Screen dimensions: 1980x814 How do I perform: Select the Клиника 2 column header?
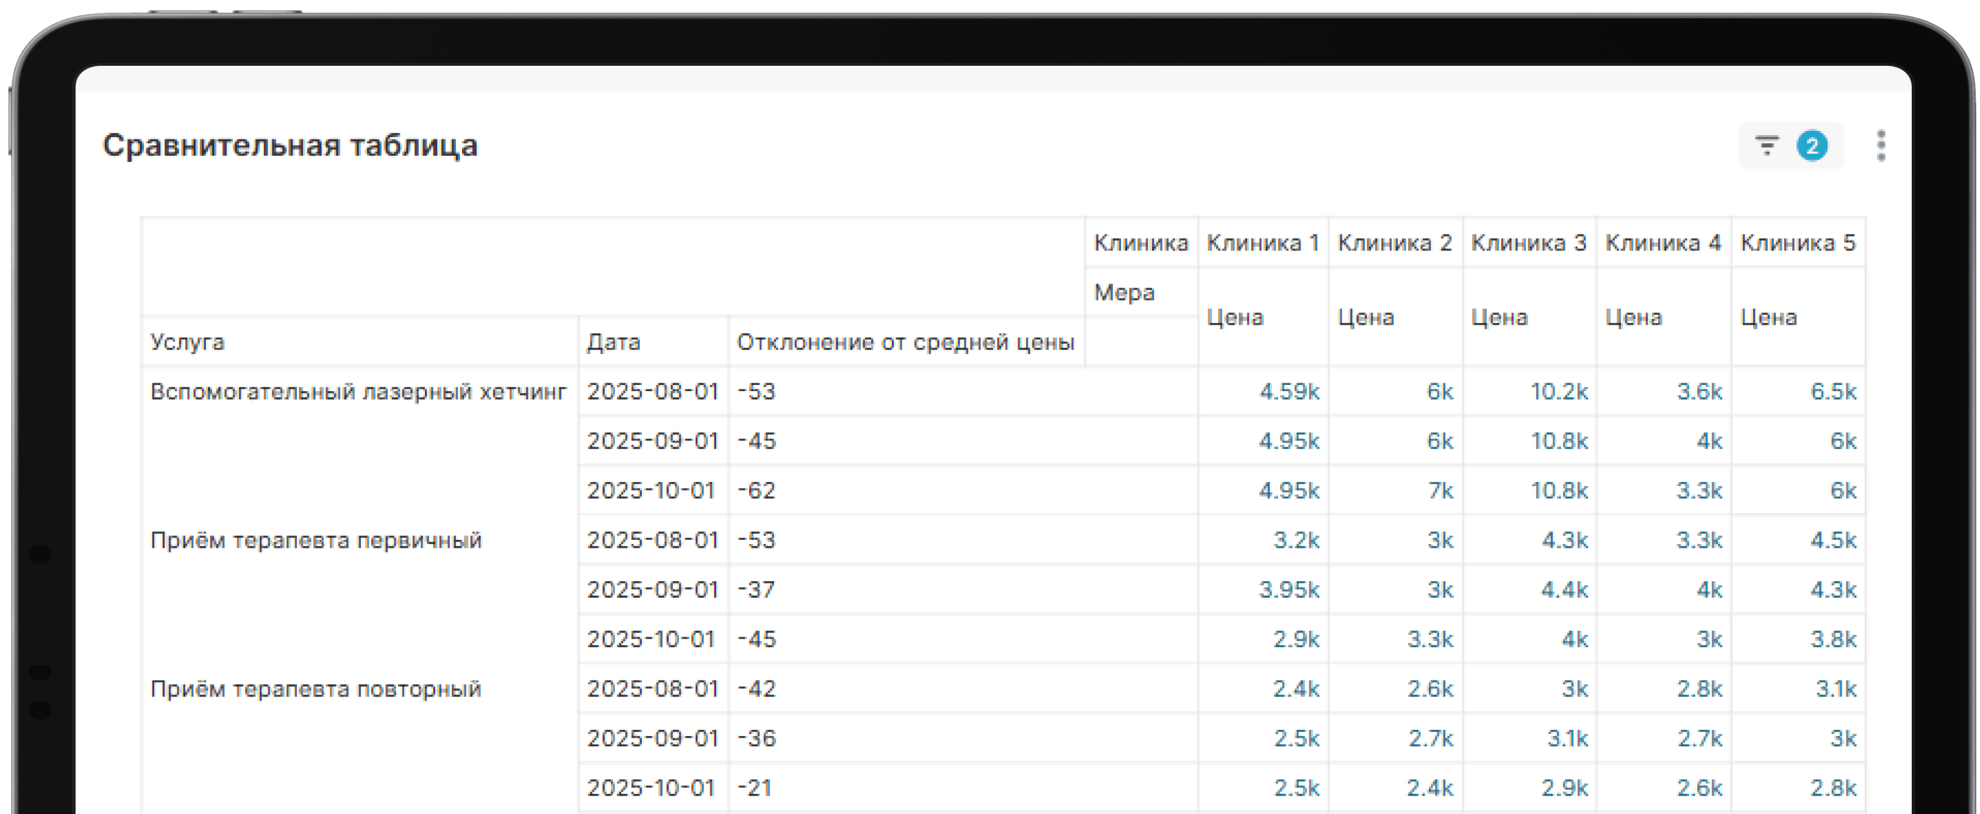point(1394,242)
